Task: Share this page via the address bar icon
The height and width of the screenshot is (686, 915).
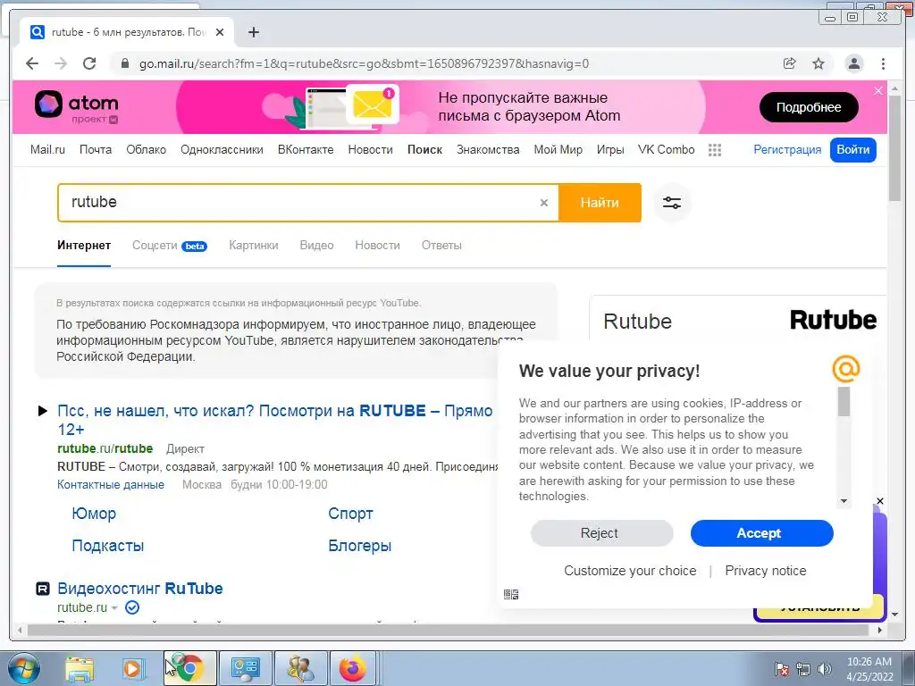Action: click(x=790, y=63)
